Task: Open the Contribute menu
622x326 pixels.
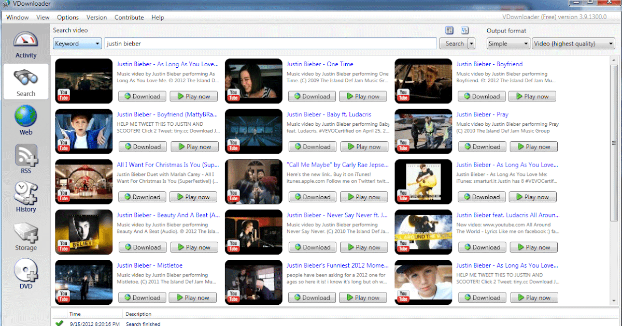Action: tap(129, 17)
